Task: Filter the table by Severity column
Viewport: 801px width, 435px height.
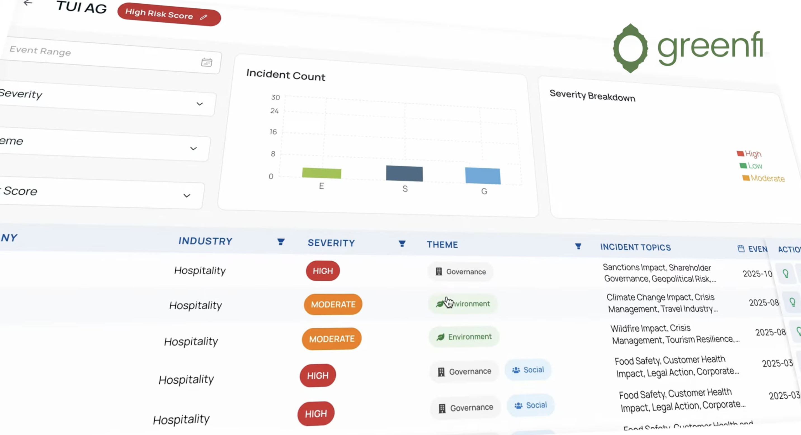Action: [x=402, y=244]
